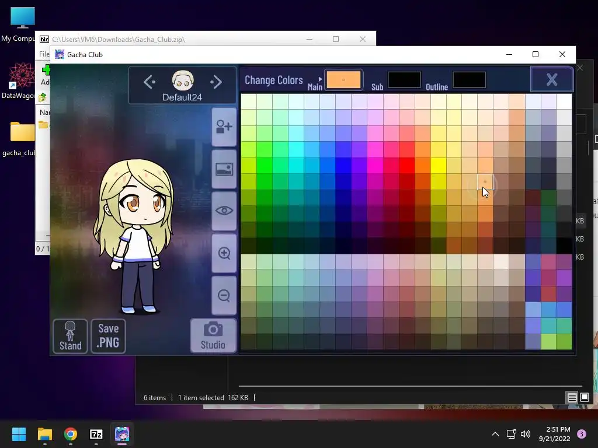The height and width of the screenshot is (448, 598).
Task: Open File Explorer from the taskbar
Action: [44, 434]
